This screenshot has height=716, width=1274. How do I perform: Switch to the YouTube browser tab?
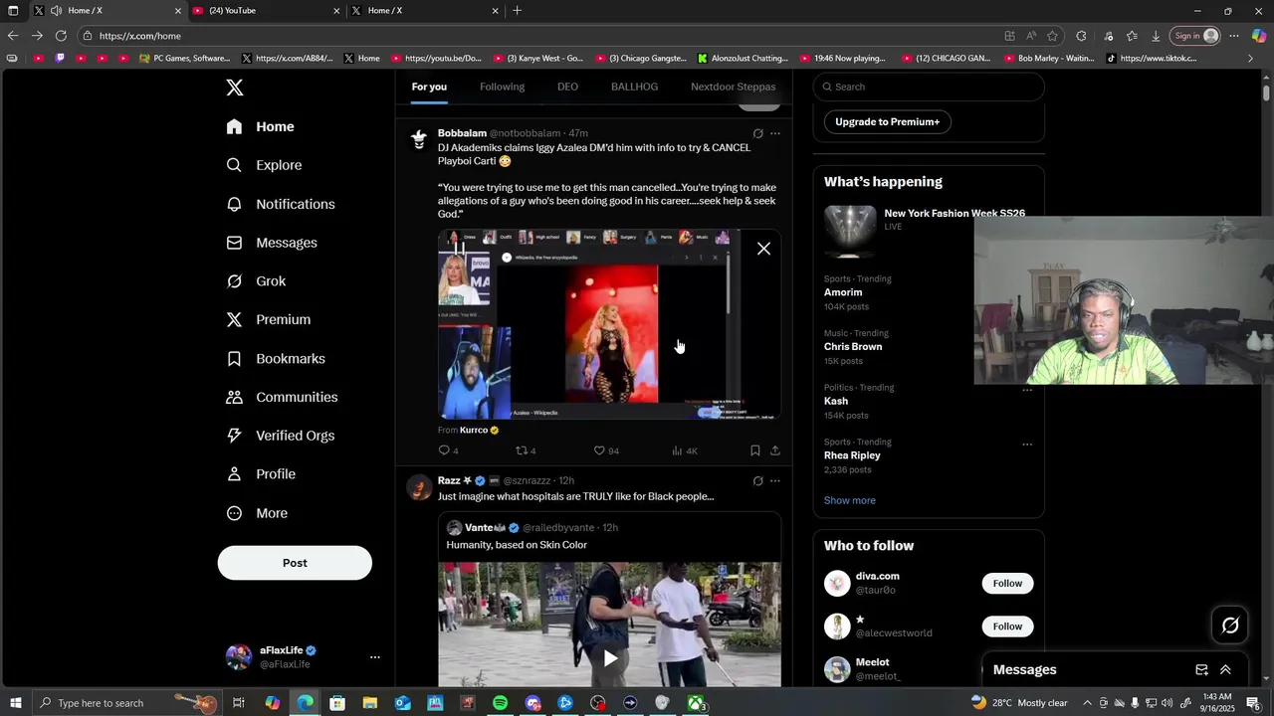tap(265, 11)
